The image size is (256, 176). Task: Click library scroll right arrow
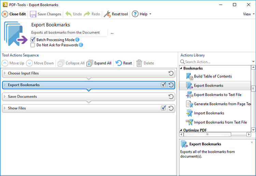coord(248,134)
